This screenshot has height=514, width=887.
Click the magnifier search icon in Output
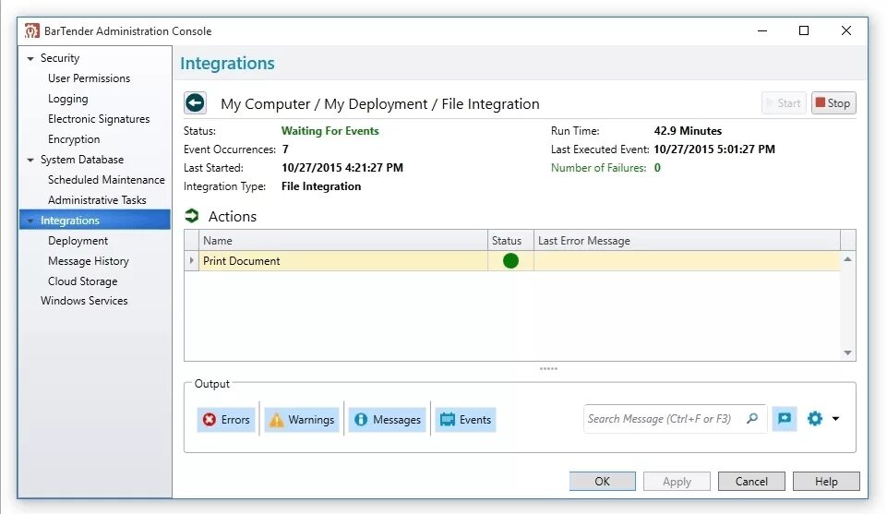(752, 418)
